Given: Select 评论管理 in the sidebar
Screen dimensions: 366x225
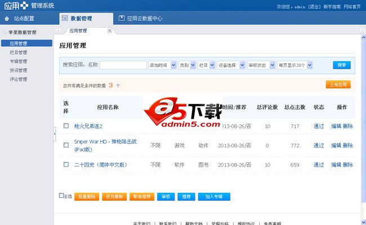Looking at the screenshot, I should [19, 79].
